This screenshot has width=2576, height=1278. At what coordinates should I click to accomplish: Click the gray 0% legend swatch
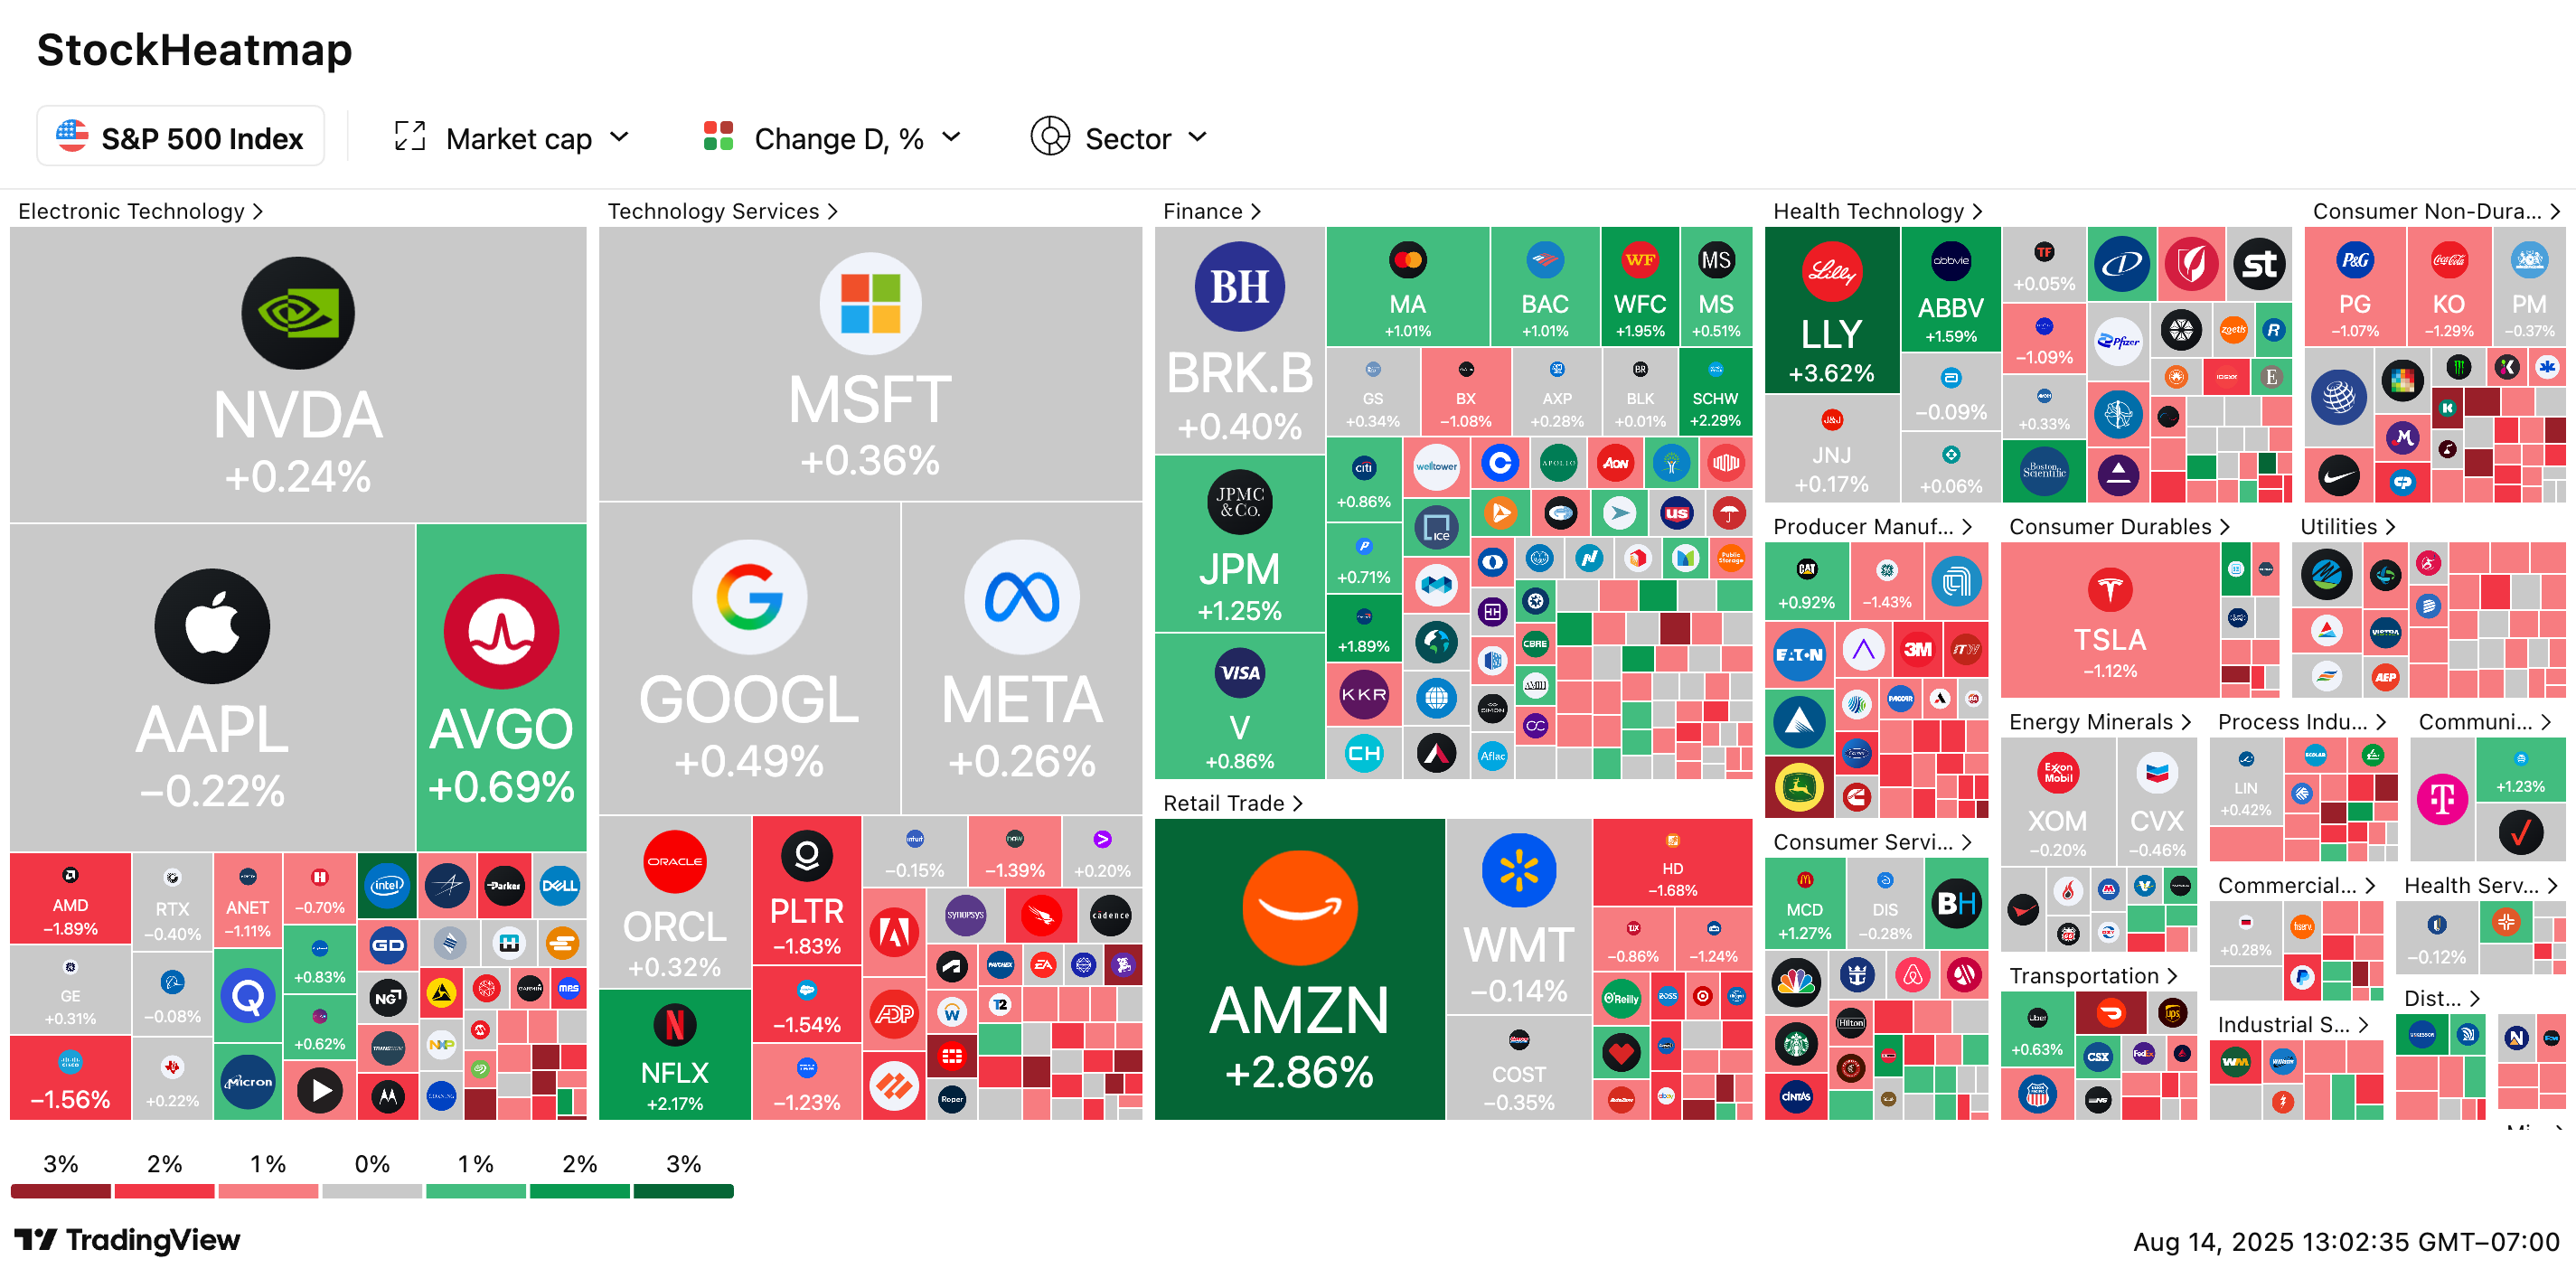tap(371, 1191)
